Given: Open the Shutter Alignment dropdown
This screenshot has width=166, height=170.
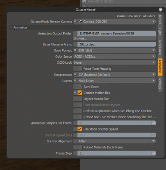Looking at the screenshot, I should tap(114, 141).
